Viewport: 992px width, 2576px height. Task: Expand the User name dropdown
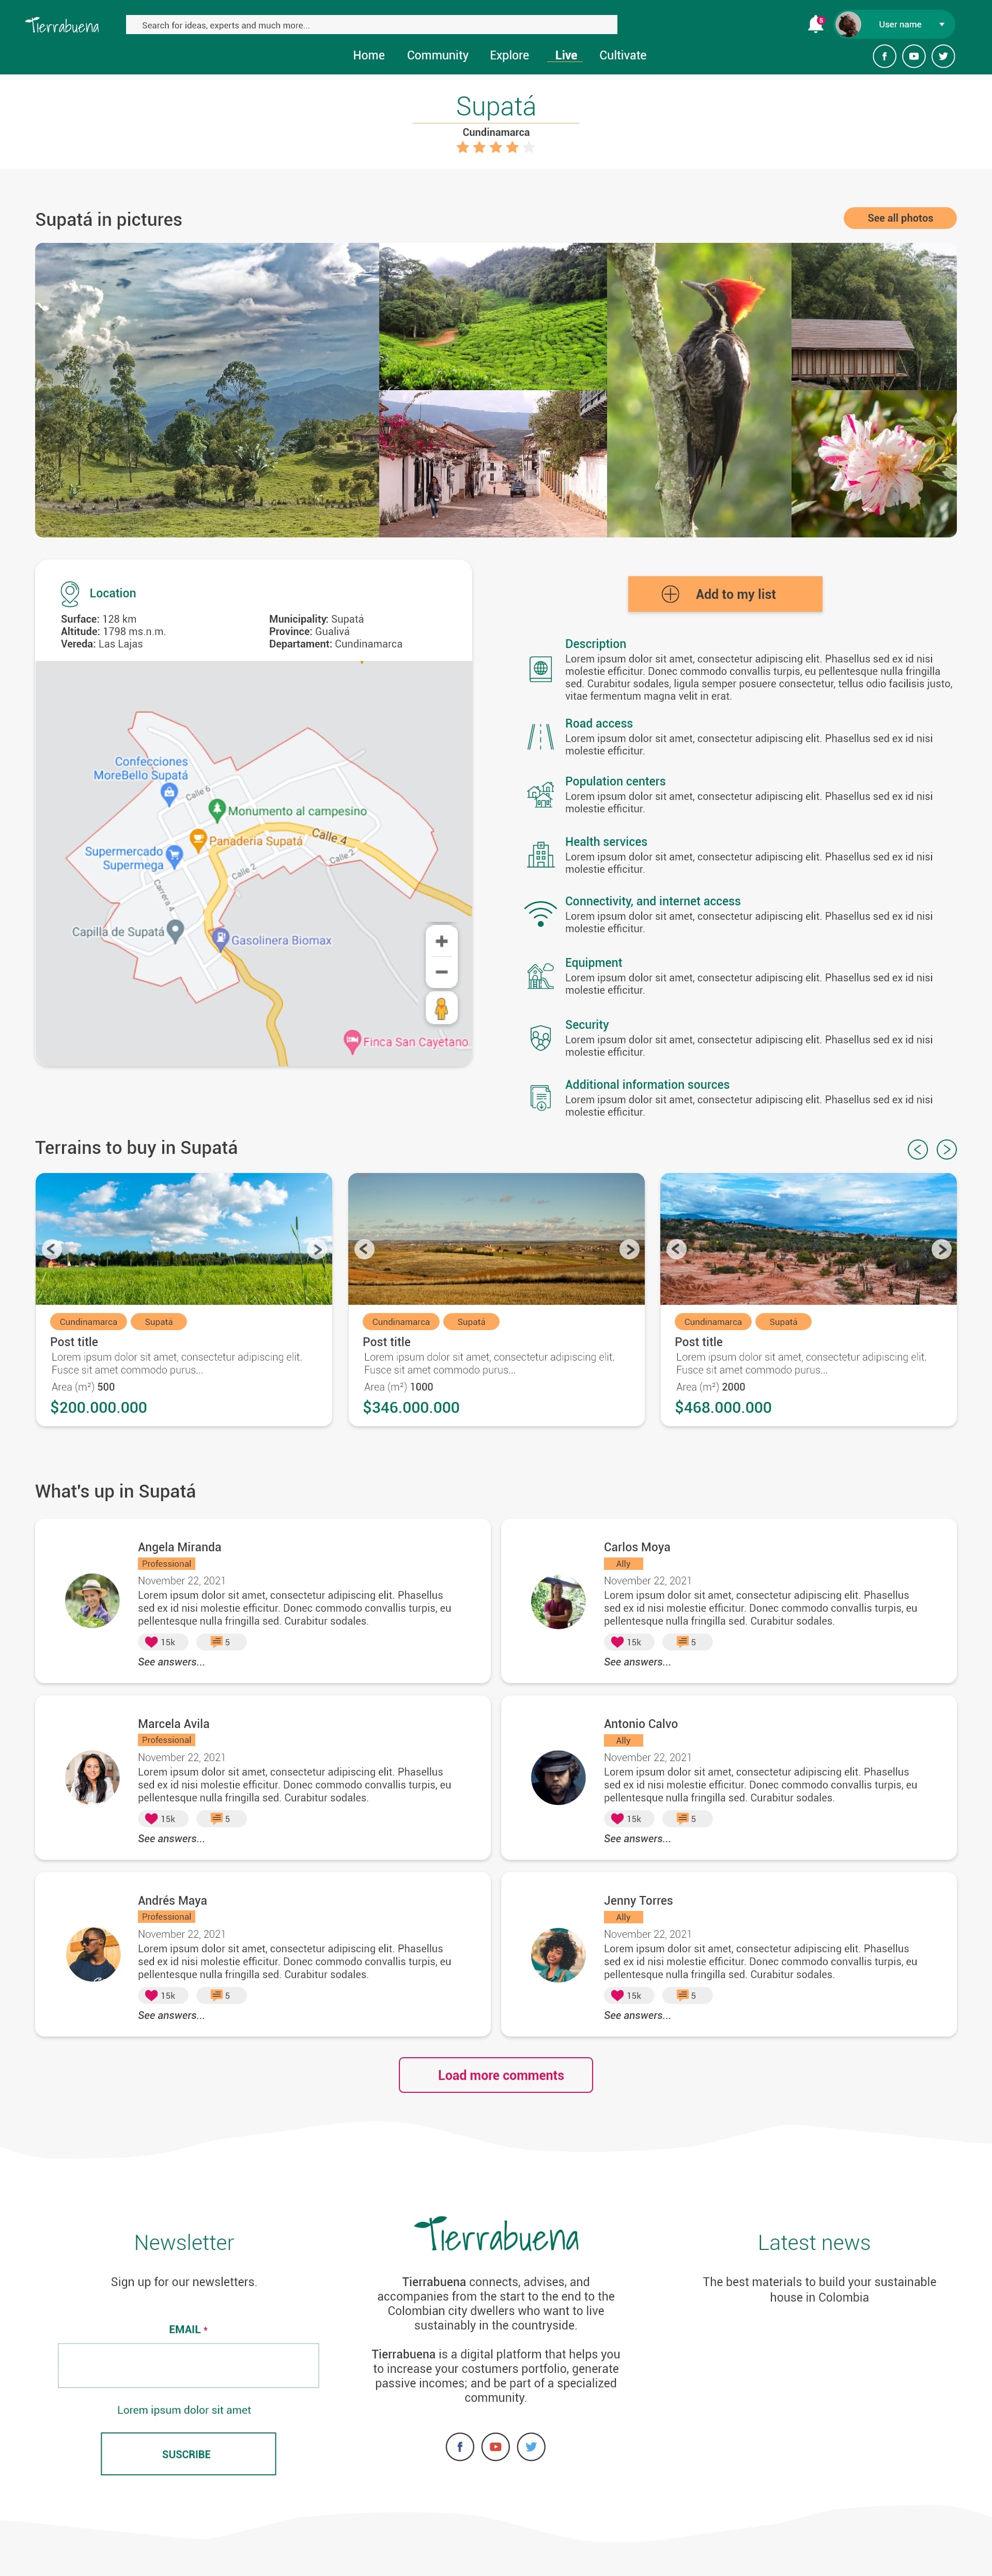click(x=941, y=24)
